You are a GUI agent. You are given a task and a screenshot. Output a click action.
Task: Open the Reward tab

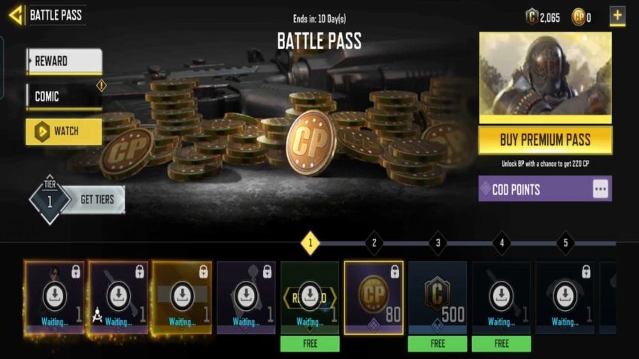point(64,62)
